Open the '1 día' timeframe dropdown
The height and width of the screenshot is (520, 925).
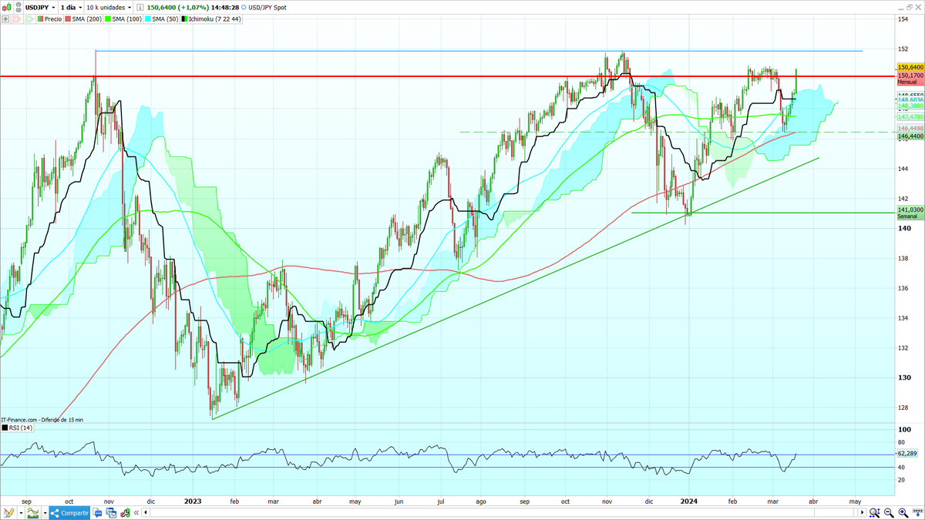[71, 7]
